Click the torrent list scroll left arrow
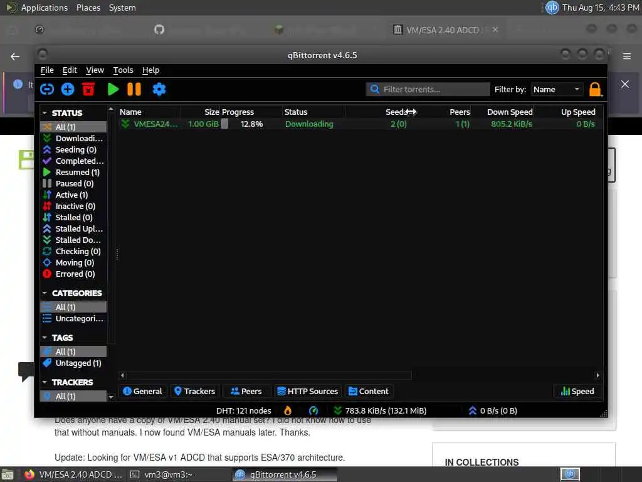Screen dimensions: 642x482 (x=122, y=375)
